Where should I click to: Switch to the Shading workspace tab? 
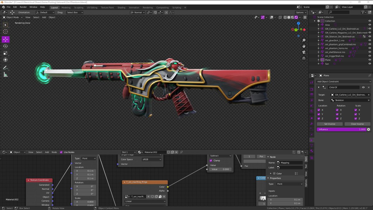tap(121, 7)
